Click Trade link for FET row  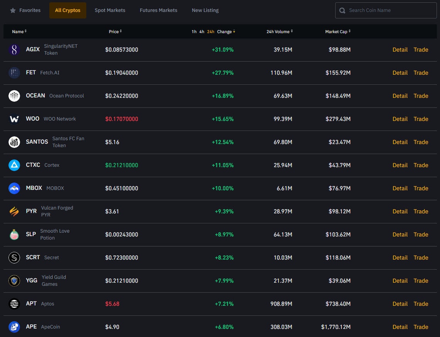tap(421, 73)
